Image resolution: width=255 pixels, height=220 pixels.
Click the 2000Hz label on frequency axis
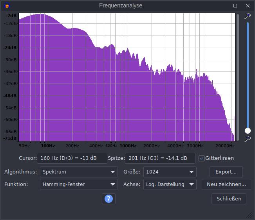coord(152,146)
